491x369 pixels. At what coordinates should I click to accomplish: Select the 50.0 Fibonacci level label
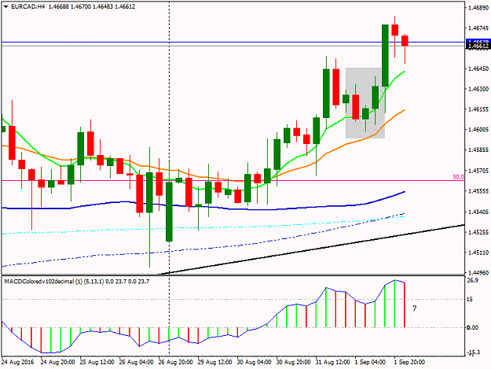[458, 177]
